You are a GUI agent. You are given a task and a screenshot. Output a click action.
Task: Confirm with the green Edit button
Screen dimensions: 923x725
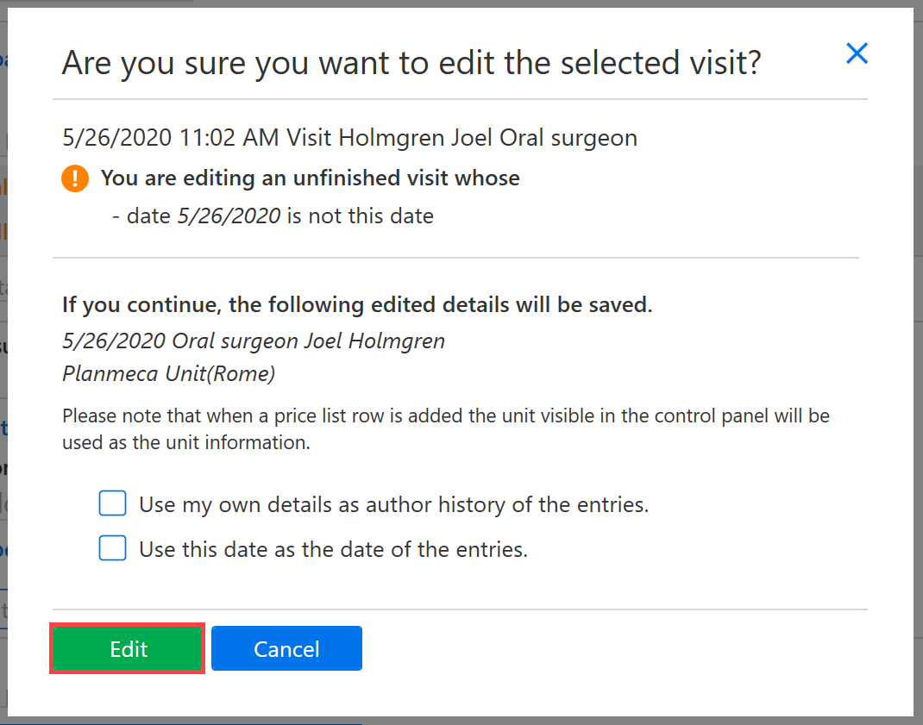point(128,648)
